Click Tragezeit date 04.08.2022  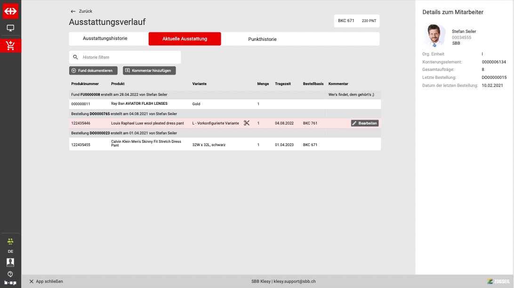click(284, 124)
